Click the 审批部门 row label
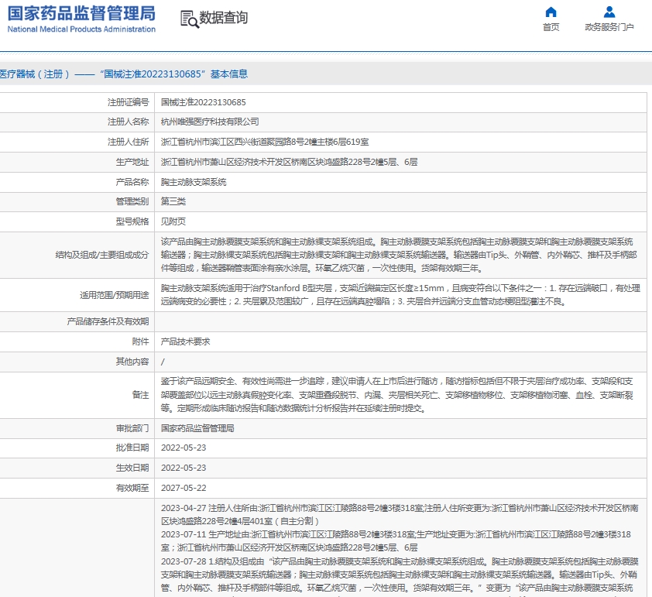Image resolution: width=652 pixels, height=597 pixels. pos(132,428)
